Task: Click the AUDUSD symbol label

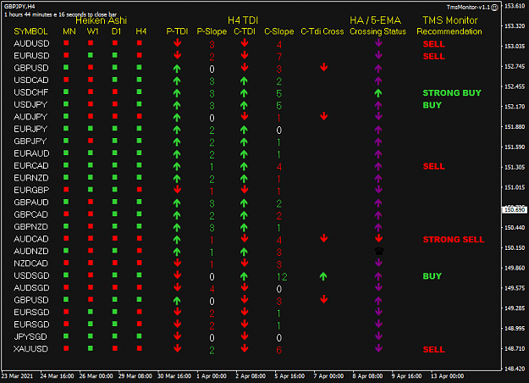Action: [31, 43]
